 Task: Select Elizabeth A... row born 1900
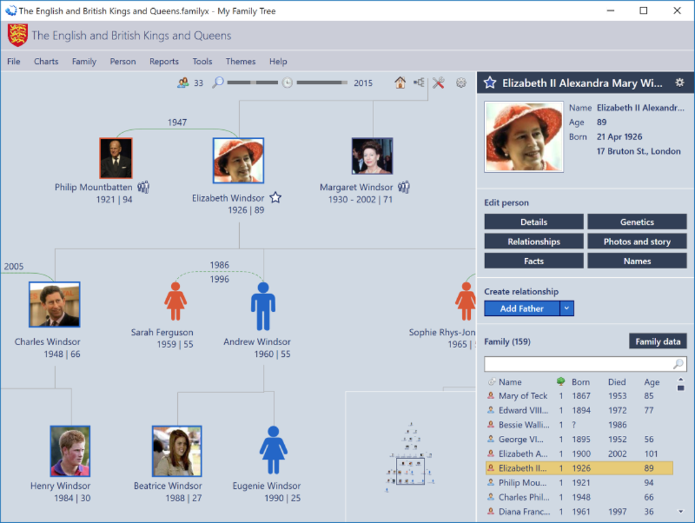tap(579, 454)
